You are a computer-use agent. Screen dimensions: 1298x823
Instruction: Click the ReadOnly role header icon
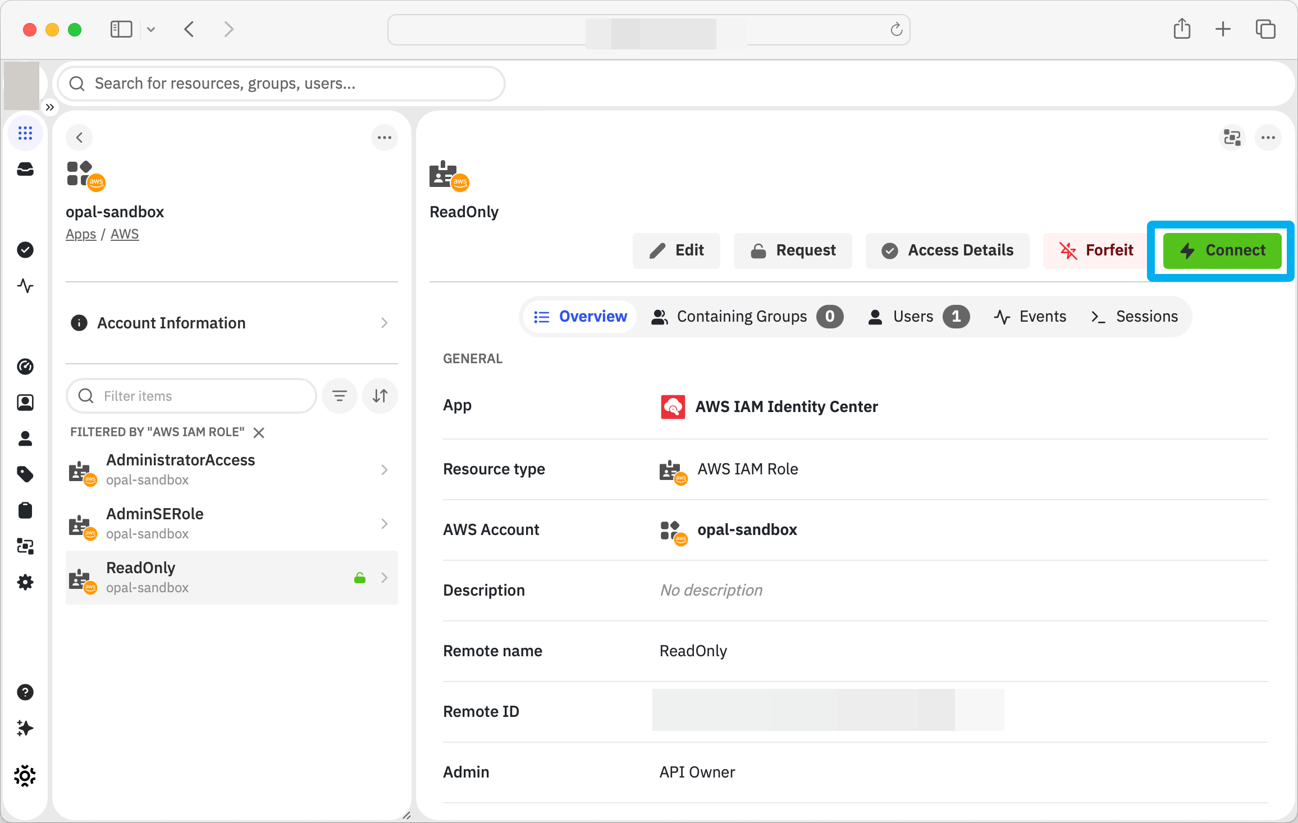[449, 176]
